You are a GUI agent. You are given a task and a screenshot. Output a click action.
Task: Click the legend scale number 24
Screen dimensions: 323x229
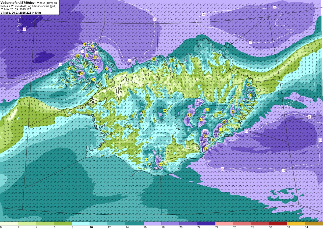[217, 227]
